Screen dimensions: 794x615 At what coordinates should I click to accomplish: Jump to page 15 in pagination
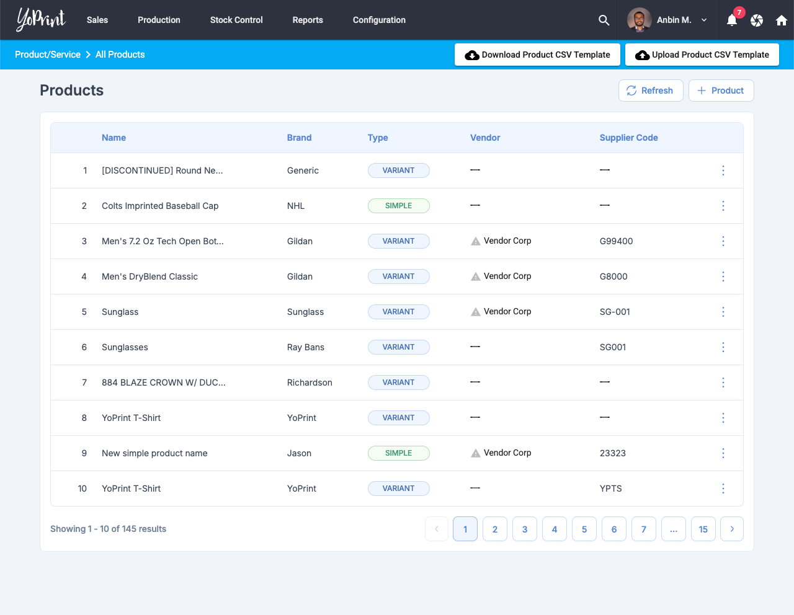coord(703,529)
